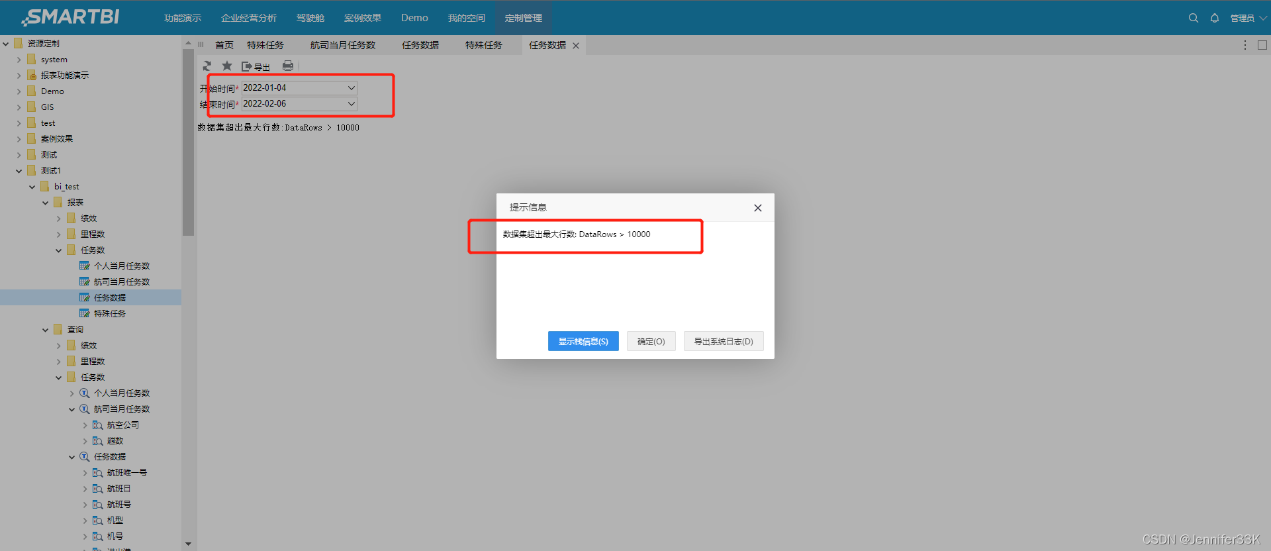Select the 航班唯一号 field
Viewport: 1271px width, 551px height.
point(127,472)
